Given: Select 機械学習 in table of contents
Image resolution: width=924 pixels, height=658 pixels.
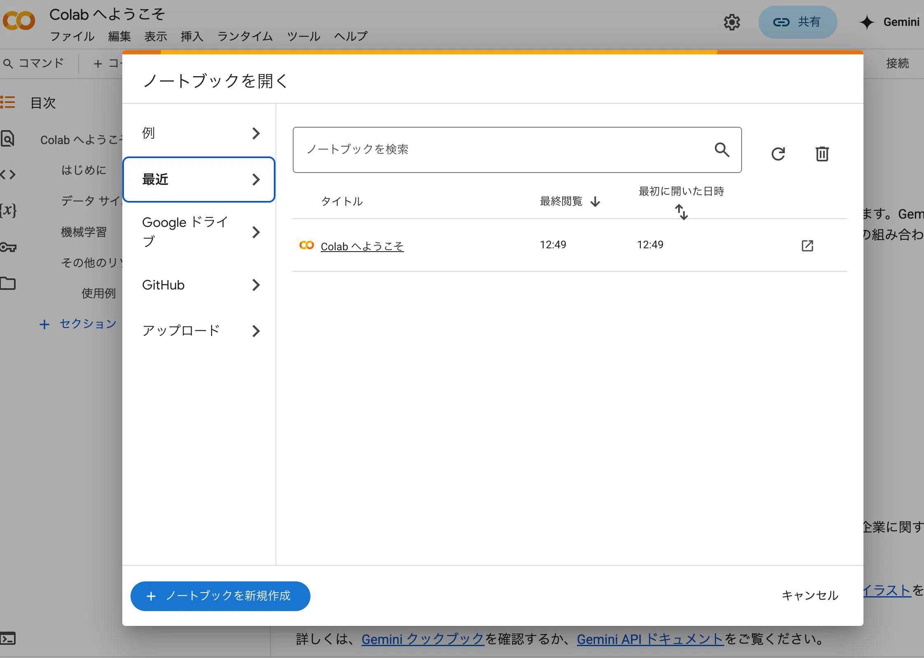Looking at the screenshot, I should coord(84,232).
